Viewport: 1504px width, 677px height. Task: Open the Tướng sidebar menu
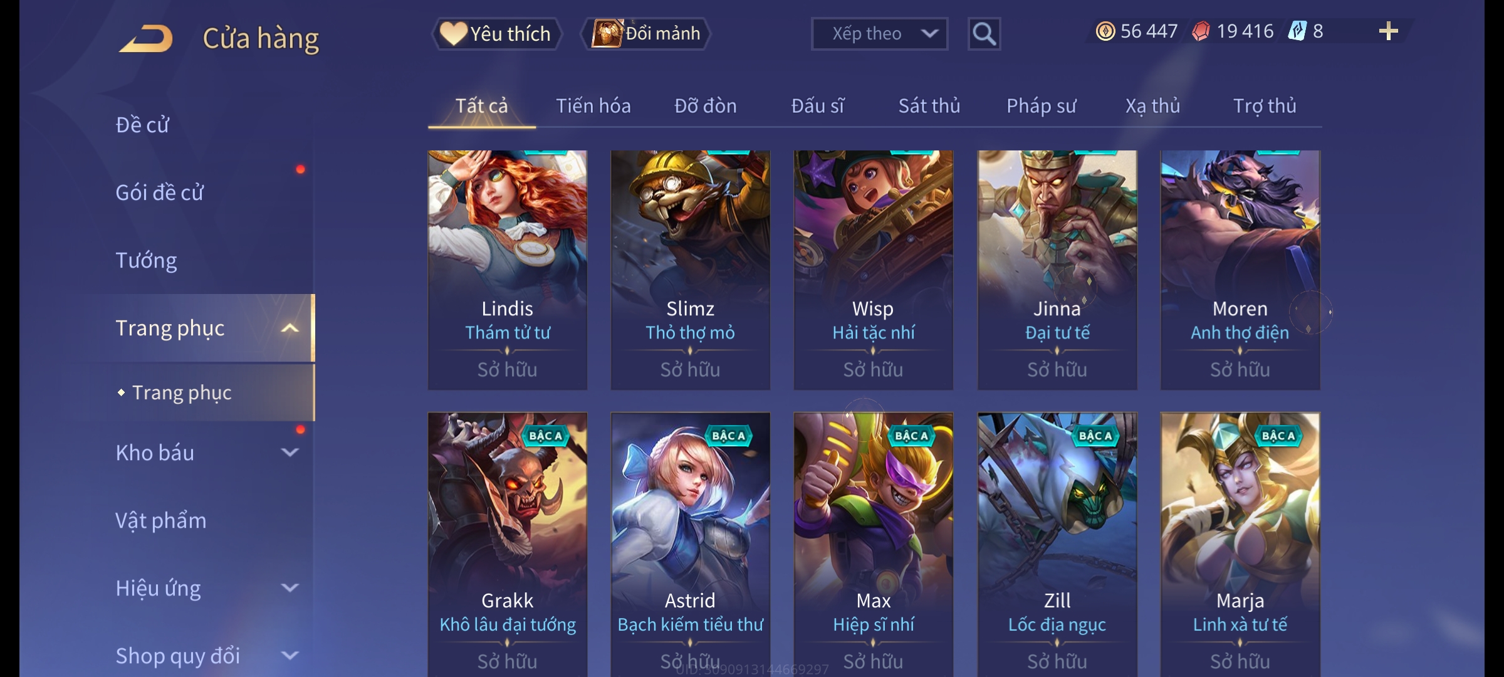(147, 260)
